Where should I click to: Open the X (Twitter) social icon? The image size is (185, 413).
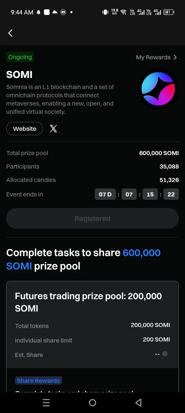pyautogui.click(x=53, y=129)
